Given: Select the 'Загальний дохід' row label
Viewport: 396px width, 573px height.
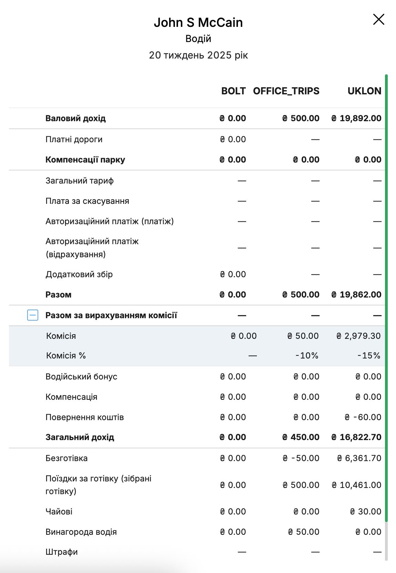Looking at the screenshot, I should [80, 437].
